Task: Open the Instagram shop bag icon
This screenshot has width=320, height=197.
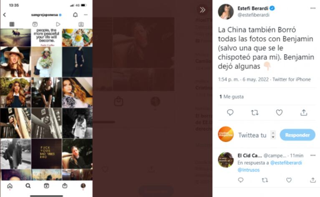Action: (x=65, y=186)
